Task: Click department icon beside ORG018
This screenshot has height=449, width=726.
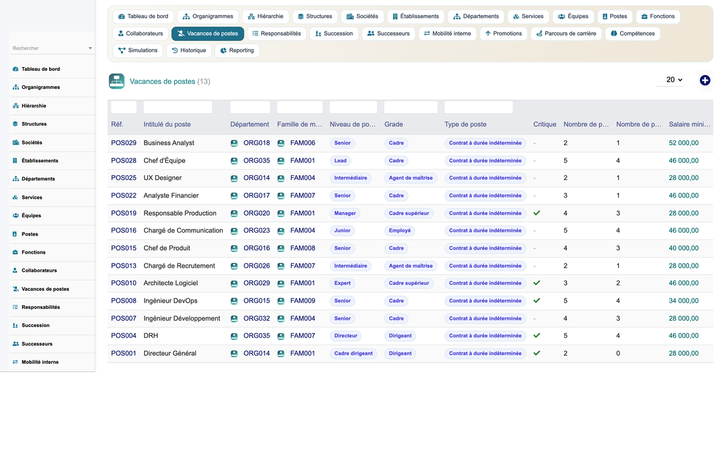Action: pos(234,143)
